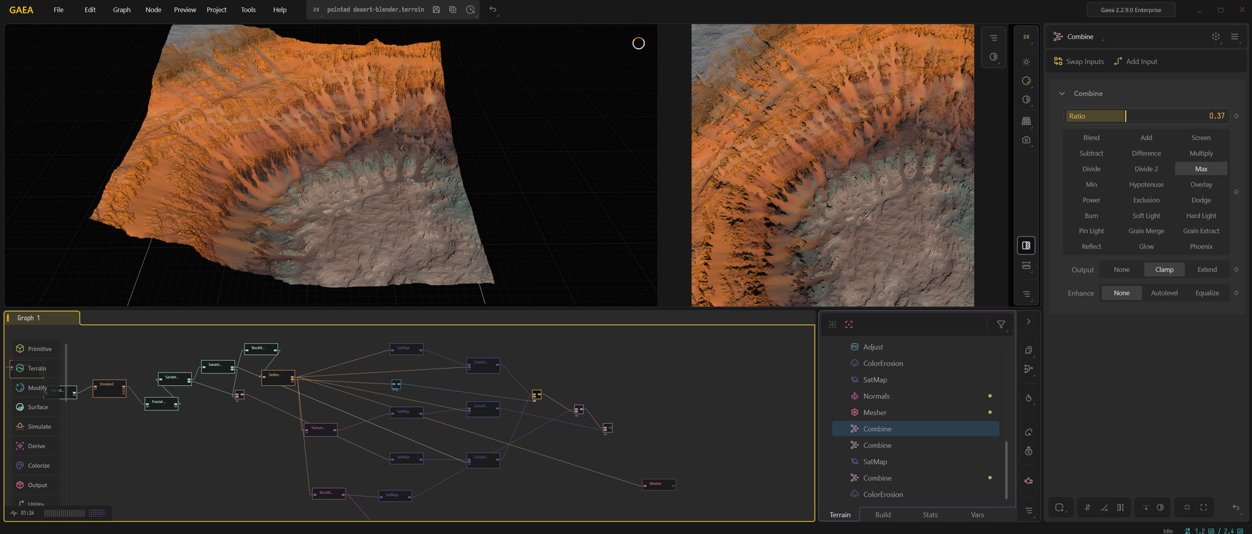Image resolution: width=1252 pixels, height=534 pixels.
Task: Open the Colorize node category
Action: [38, 466]
